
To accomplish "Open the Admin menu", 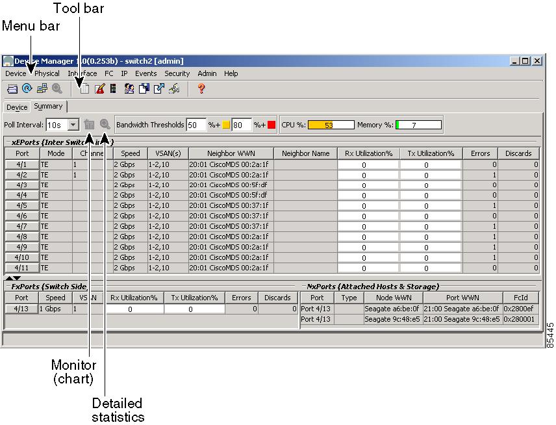I will [x=207, y=73].
